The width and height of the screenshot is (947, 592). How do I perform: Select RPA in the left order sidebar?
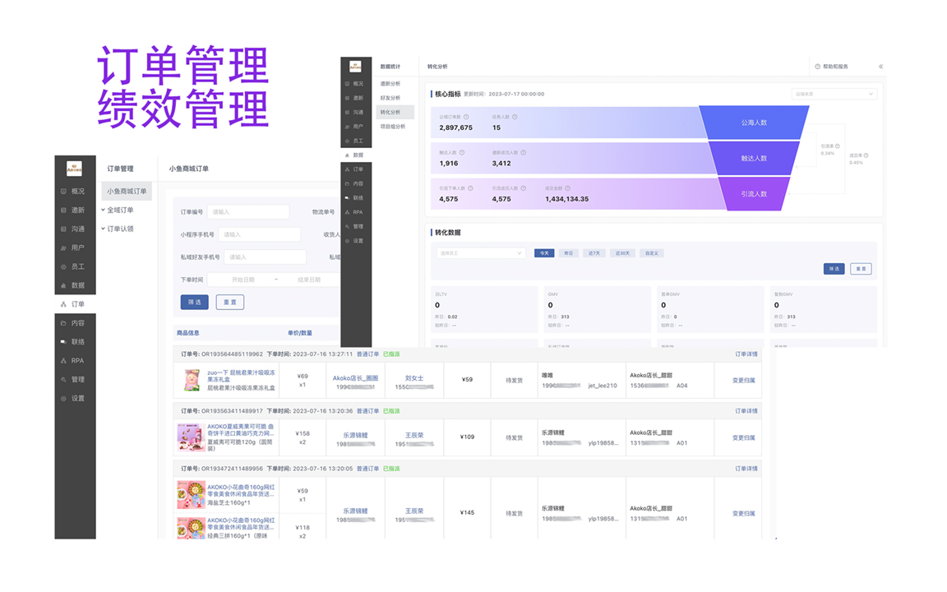(76, 361)
